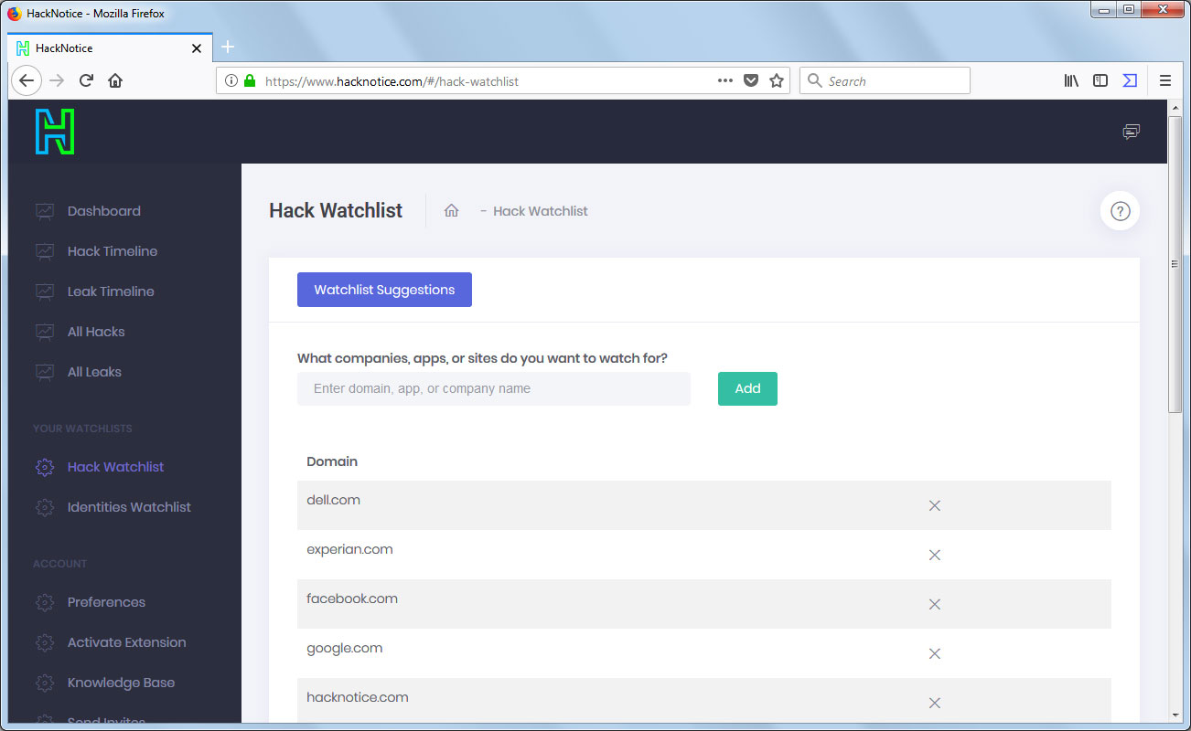Open Knowledge Base in the sidebar
The width and height of the screenshot is (1191, 731).
coord(121,683)
